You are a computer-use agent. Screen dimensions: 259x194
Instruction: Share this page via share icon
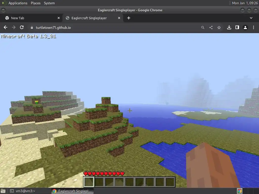(211, 28)
